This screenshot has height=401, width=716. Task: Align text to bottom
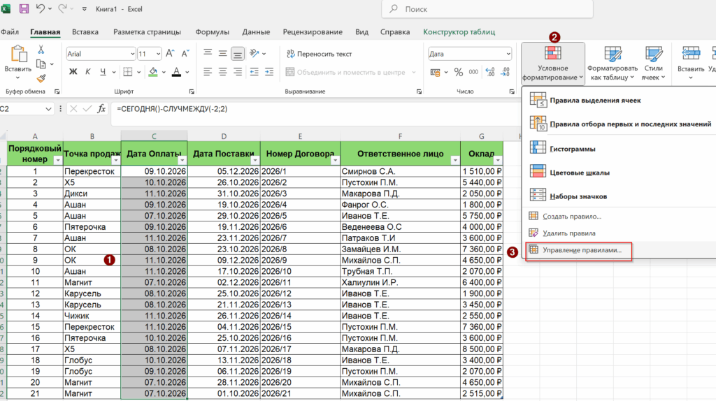click(238, 53)
